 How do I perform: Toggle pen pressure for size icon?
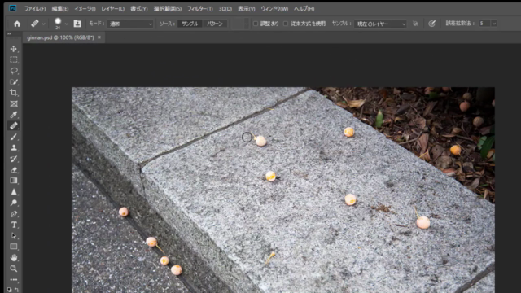[431, 24]
